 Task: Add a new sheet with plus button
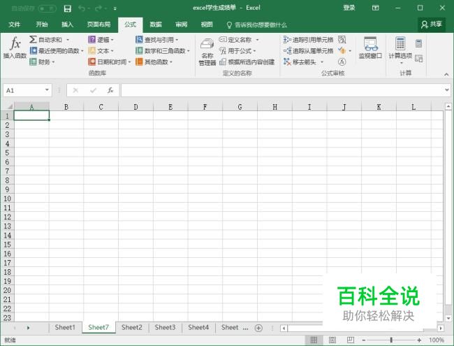(258, 328)
